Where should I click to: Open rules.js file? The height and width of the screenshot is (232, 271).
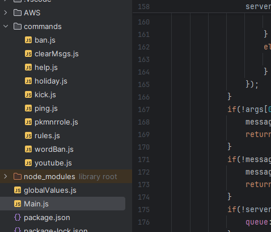[47, 136]
